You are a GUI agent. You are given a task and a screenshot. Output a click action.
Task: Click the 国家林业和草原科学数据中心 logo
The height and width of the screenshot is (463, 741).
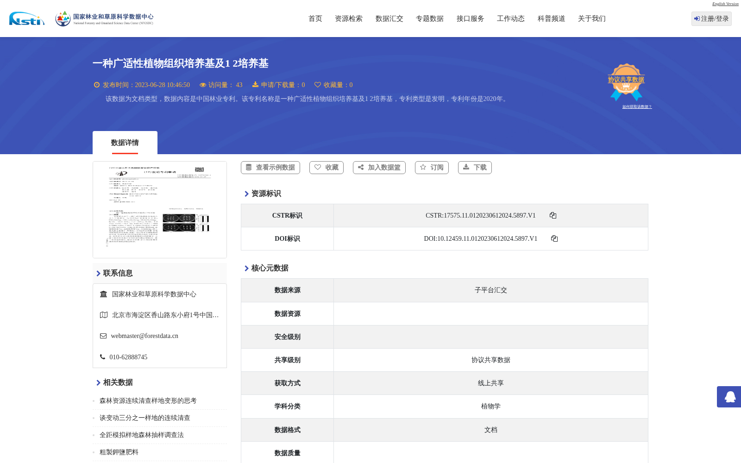[x=104, y=19]
